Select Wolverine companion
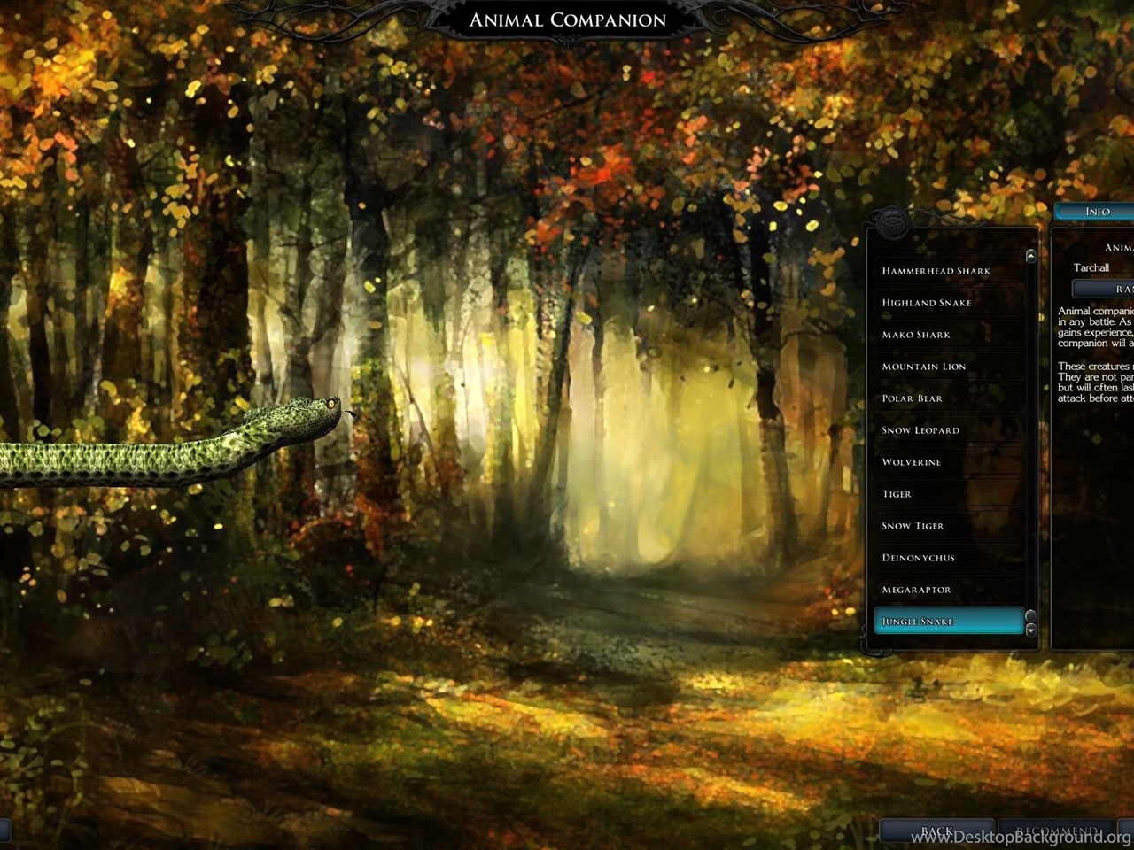The width and height of the screenshot is (1134, 850). click(x=948, y=462)
